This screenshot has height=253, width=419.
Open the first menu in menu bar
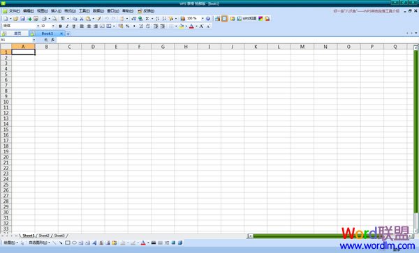(x=13, y=11)
